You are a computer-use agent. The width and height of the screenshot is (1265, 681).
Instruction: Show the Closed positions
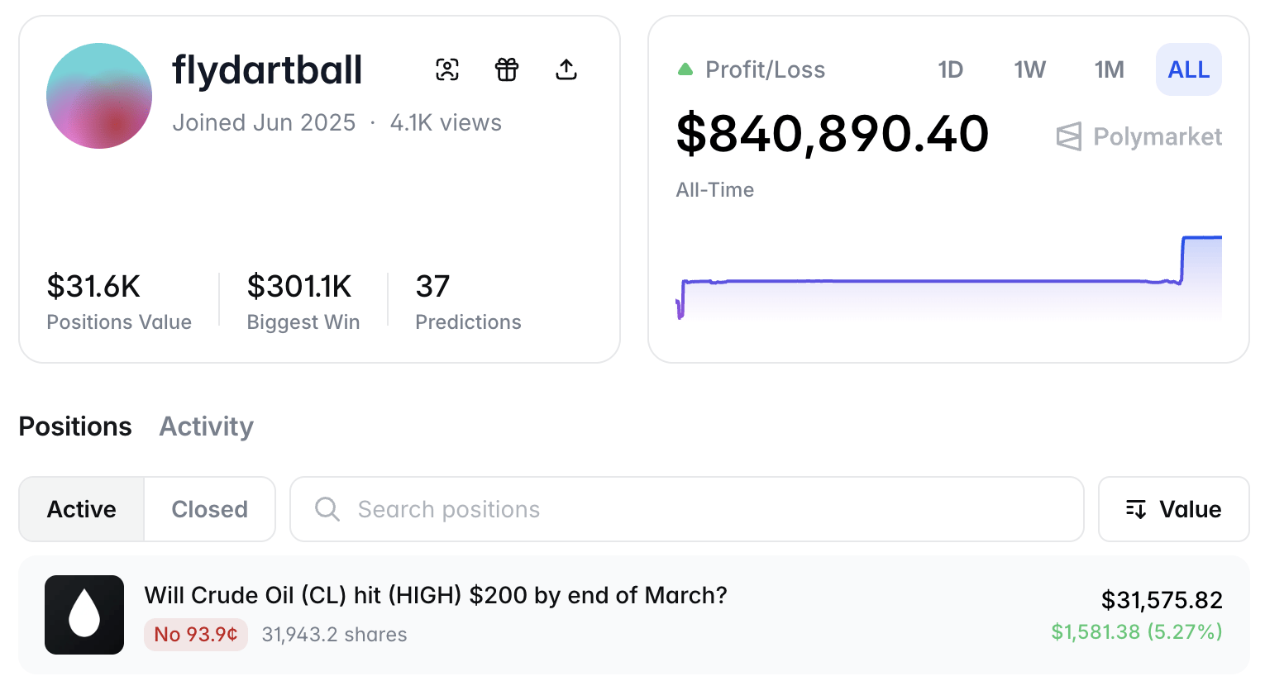tap(210, 509)
